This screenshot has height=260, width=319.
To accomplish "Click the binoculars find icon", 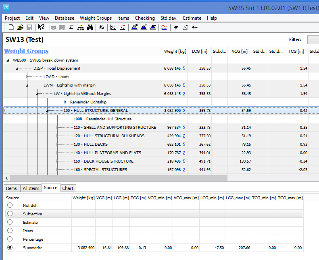I will [90, 27].
